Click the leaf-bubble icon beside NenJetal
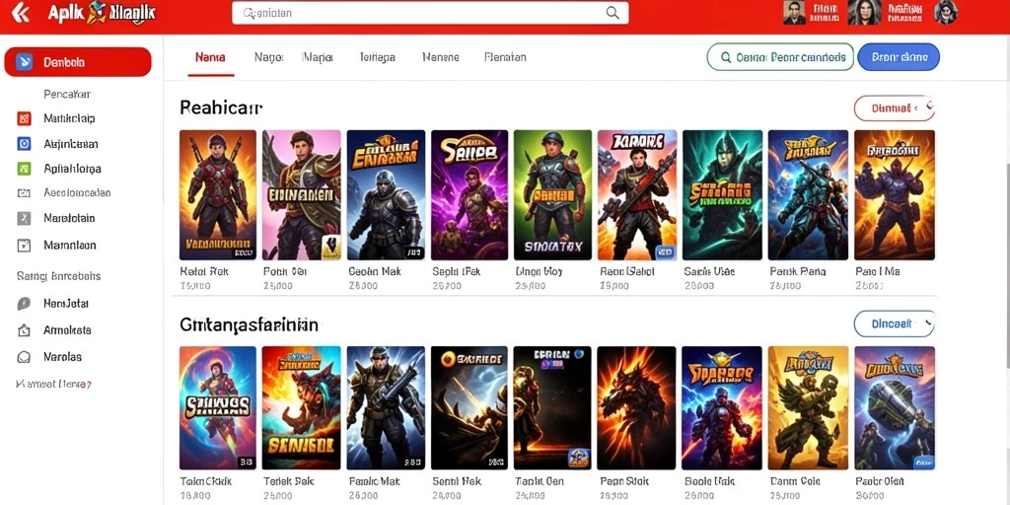The height and width of the screenshot is (505, 1010). point(24,304)
